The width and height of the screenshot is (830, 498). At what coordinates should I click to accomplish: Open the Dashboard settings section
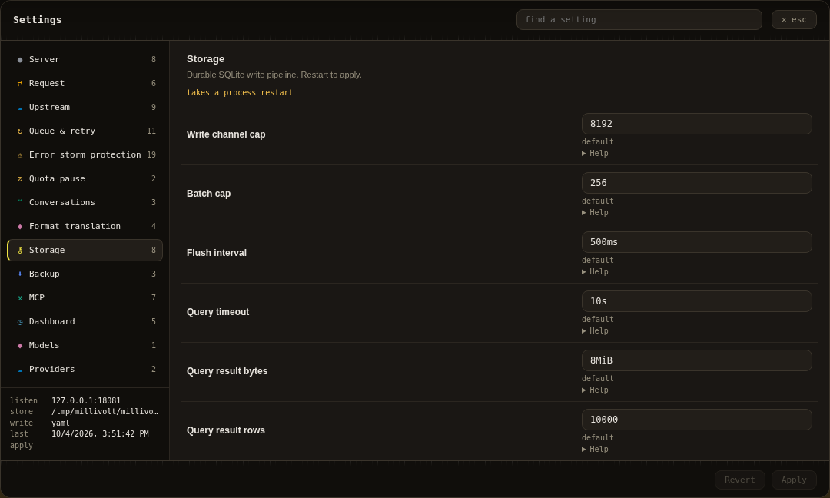tap(85, 321)
